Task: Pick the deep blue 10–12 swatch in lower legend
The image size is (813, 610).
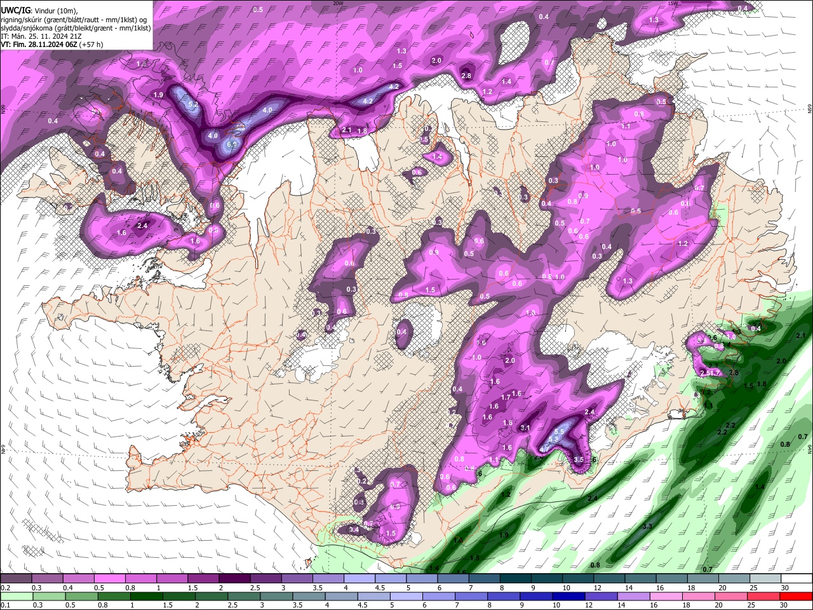Action: tap(568, 596)
